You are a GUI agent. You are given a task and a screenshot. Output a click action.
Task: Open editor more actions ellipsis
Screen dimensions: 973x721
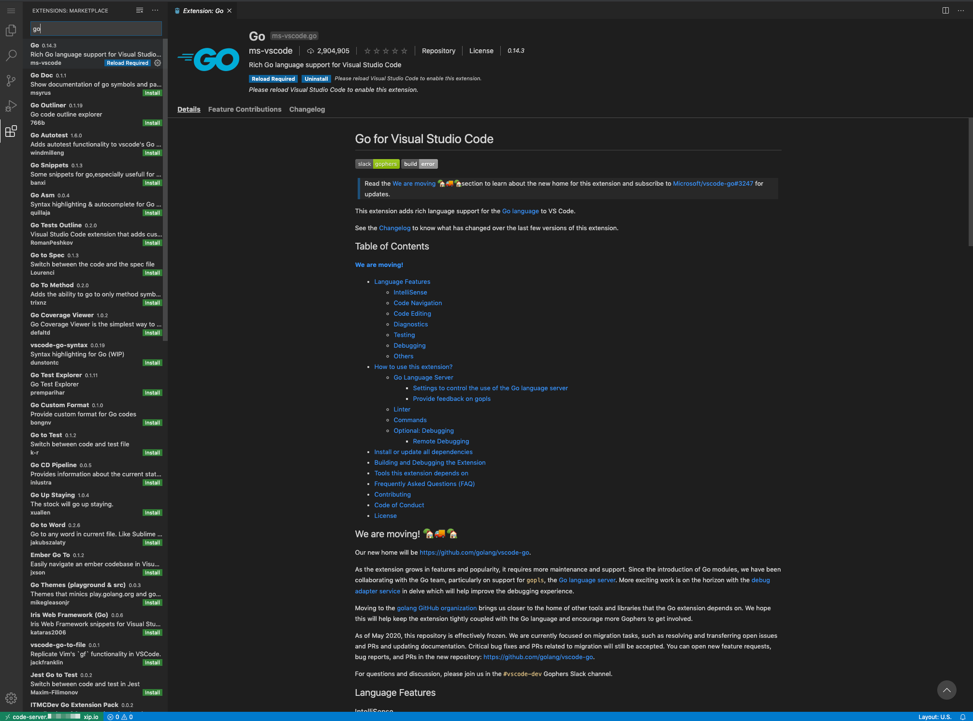pos(961,11)
